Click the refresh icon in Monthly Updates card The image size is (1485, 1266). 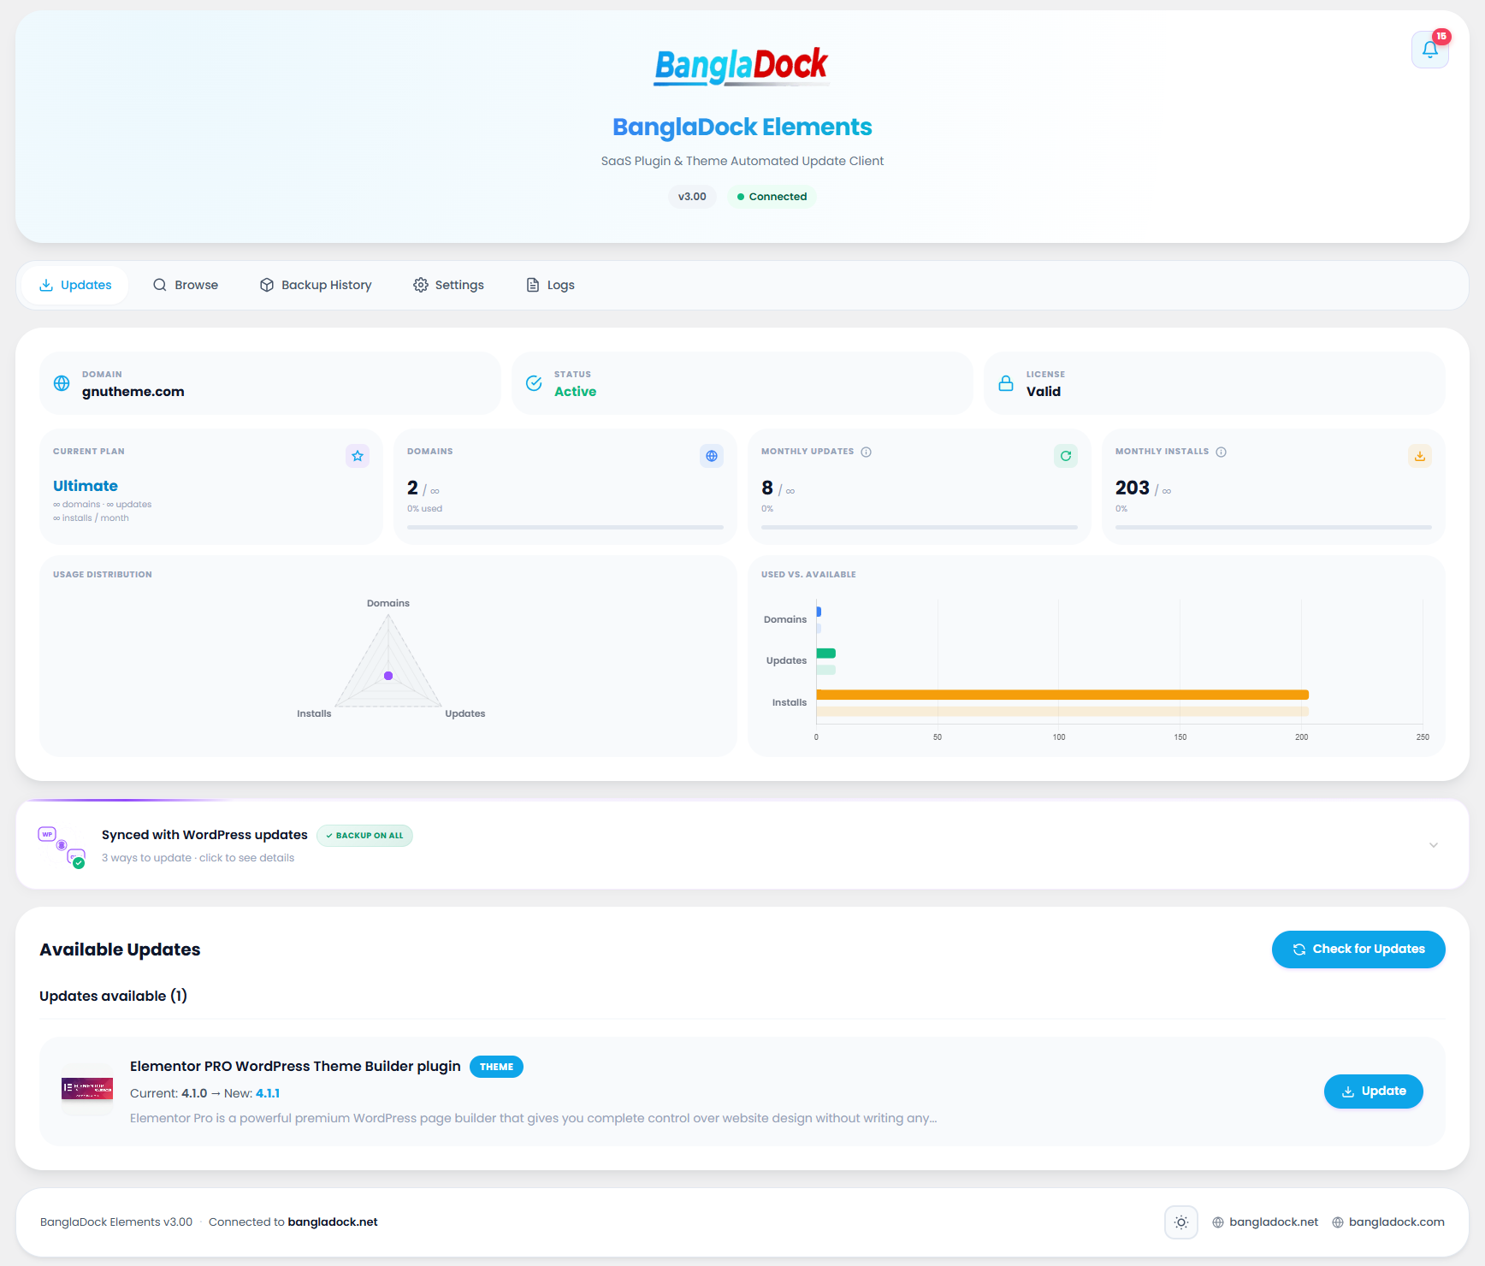click(x=1066, y=456)
